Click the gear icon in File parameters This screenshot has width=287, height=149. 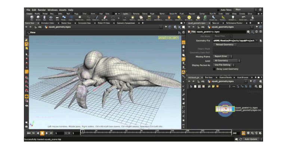click(247, 32)
